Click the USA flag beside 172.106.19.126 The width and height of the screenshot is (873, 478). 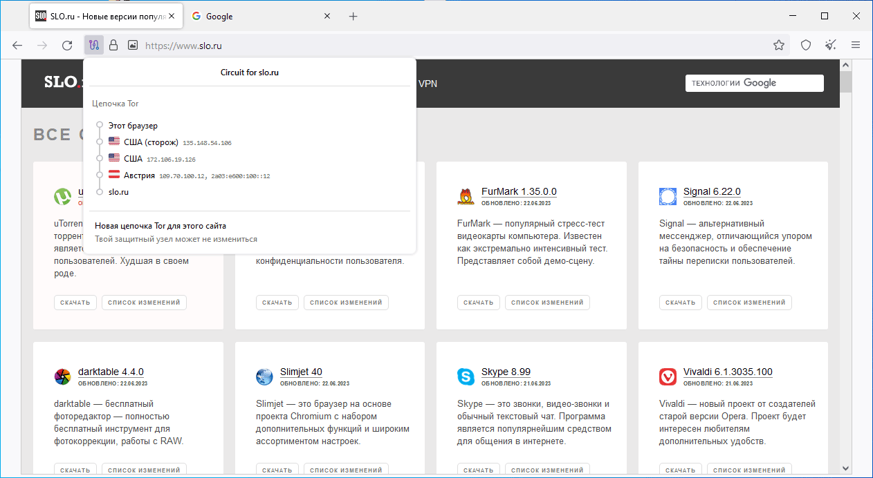(x=114, y=159)
